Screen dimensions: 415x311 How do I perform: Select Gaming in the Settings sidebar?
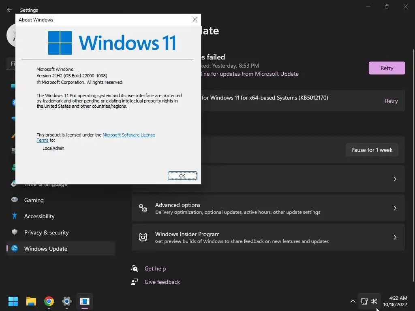(61, 200)
